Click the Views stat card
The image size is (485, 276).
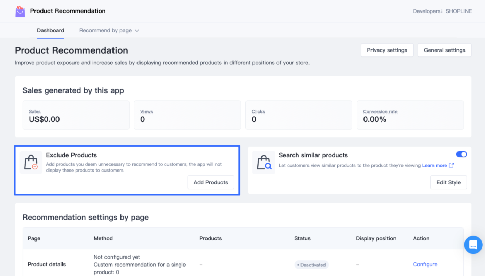187,115
